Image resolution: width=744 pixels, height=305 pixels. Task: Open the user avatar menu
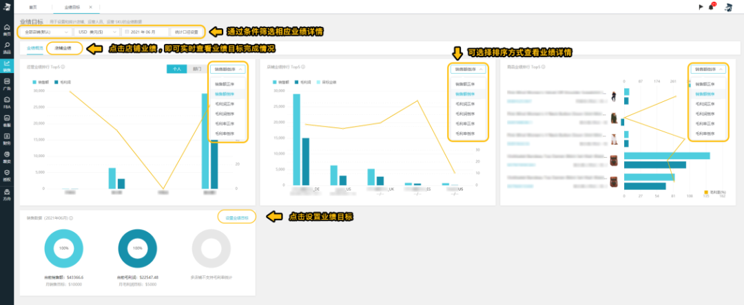pos(728,7)
